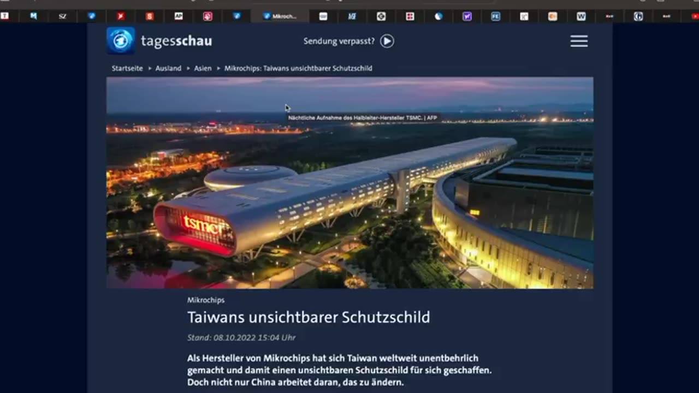Viewport: 699px width, 393px height.
Task: Click headline 'Taiwans unsichtbarer Schutzschild'
Action: [309, 317]
